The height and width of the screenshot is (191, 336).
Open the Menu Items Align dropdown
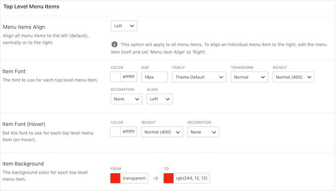pos(124,26)
